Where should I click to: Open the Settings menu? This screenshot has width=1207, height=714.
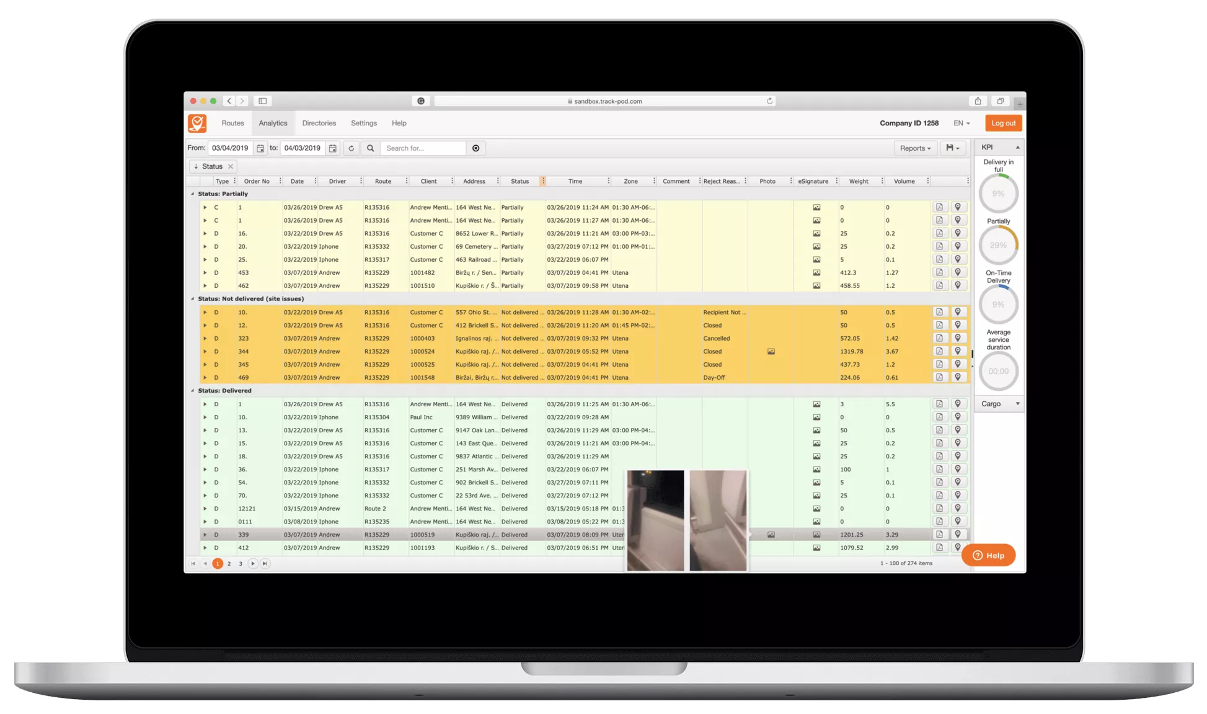(364, 123)
